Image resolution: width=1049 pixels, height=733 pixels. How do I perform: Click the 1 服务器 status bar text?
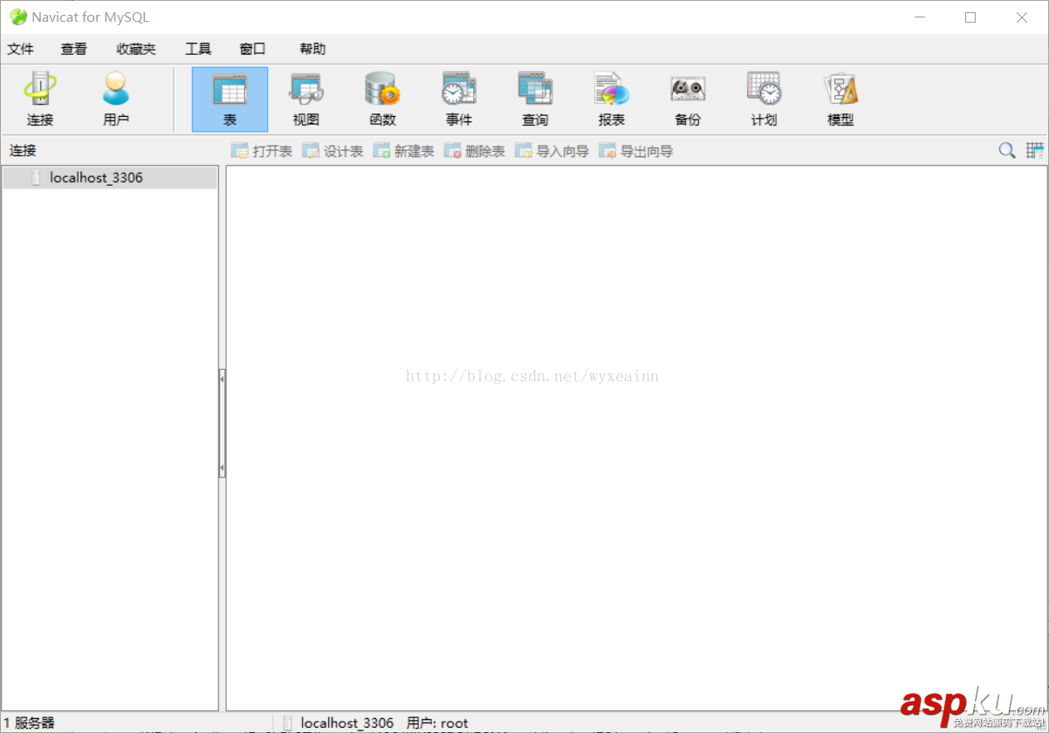click(29, 723)
